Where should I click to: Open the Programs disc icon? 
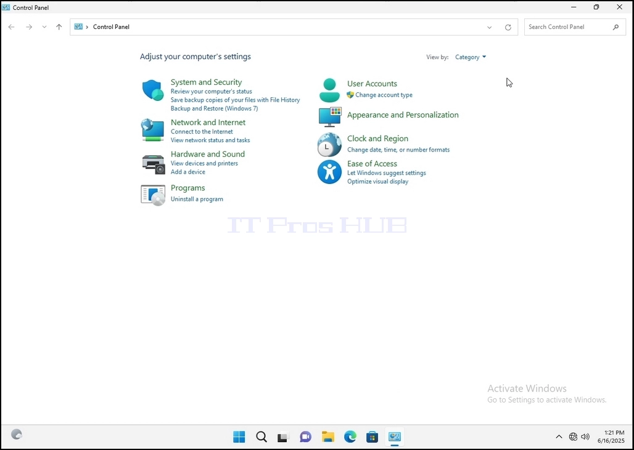coord(153,195)
